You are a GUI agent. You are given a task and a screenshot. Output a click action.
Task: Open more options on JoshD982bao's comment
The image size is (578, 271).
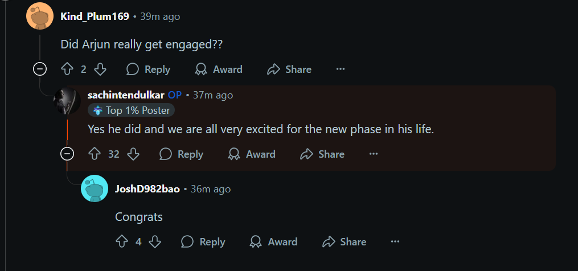coord(395,242)
